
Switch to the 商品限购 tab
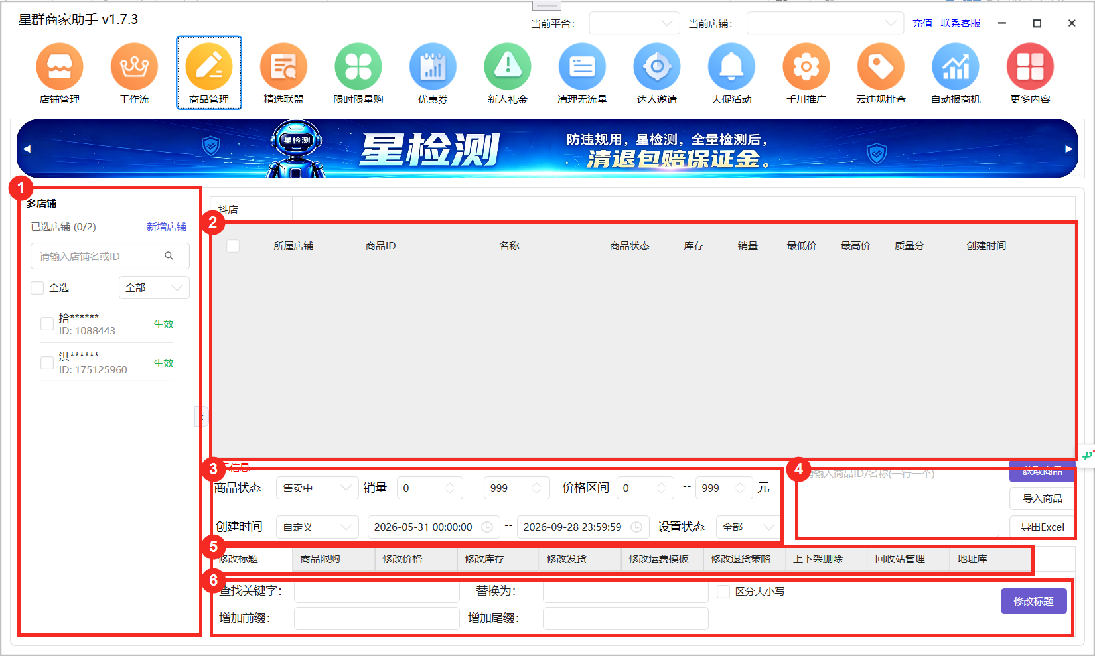click(x=334, y=559)
